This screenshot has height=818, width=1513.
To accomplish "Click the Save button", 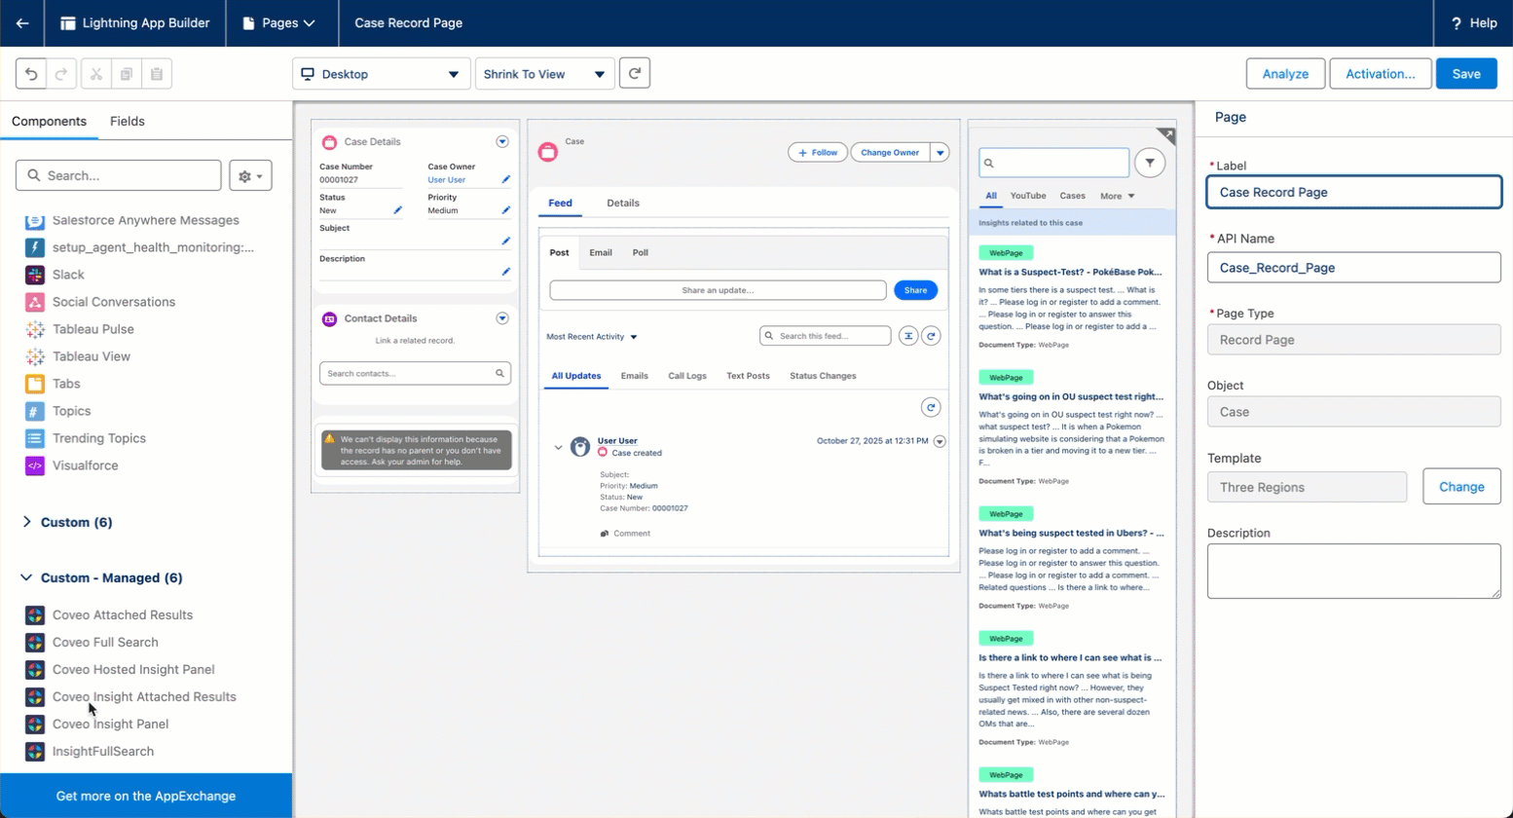I will click(x=1466, y=73).
